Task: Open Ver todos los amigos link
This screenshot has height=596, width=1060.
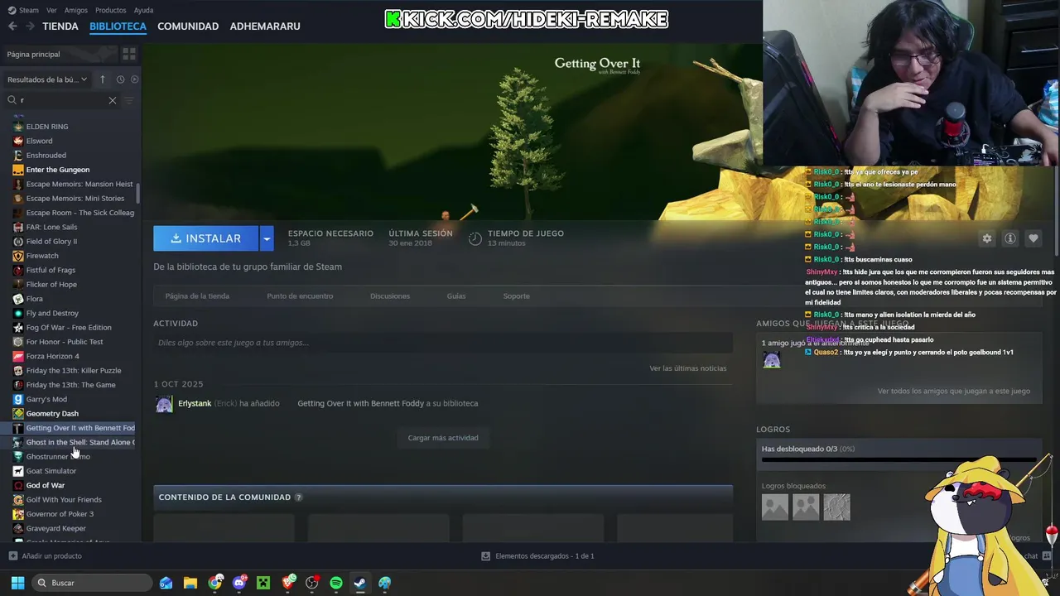Action: [954, 392]
